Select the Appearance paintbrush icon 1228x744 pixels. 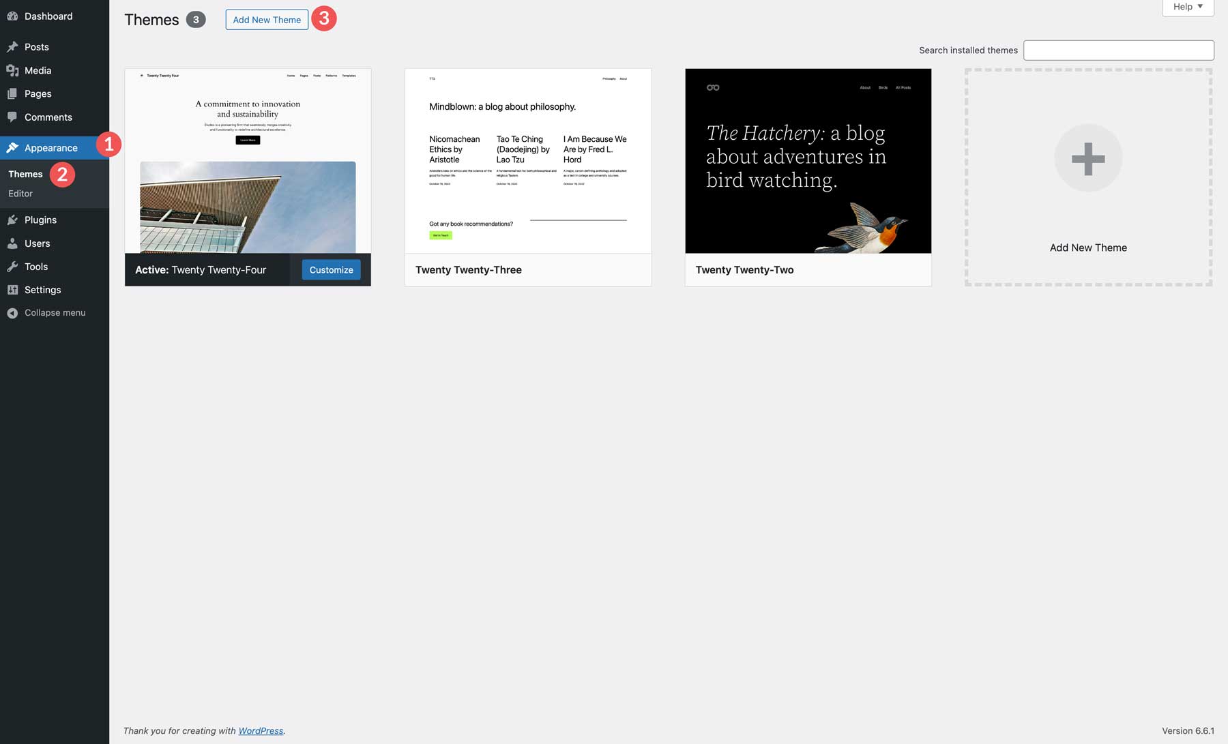pos(12,147)
